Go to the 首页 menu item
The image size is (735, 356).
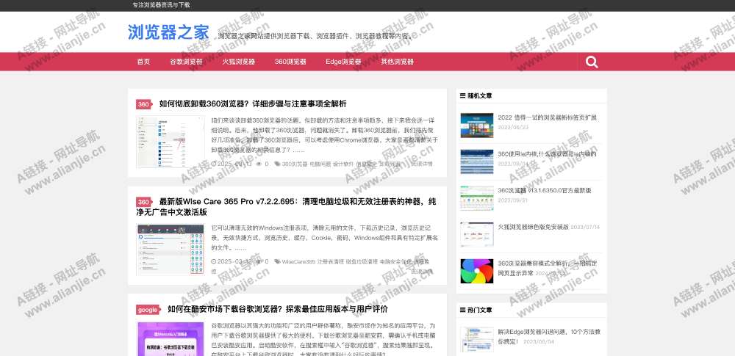pos(143,62)
